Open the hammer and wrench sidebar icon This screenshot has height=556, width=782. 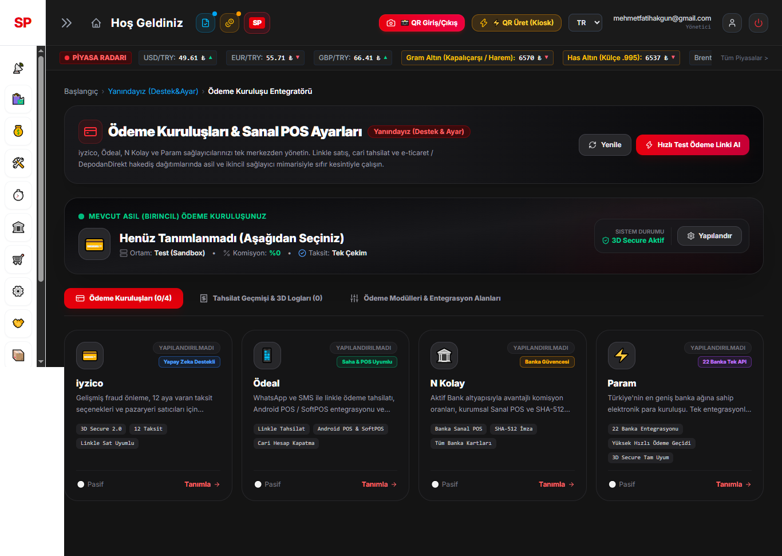click(18, 163)
